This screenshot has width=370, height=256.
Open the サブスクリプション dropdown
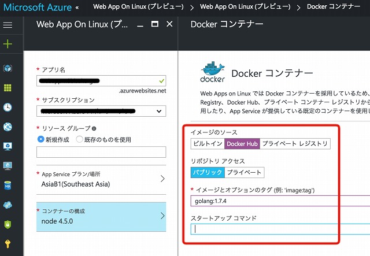(x=101, y=111)
